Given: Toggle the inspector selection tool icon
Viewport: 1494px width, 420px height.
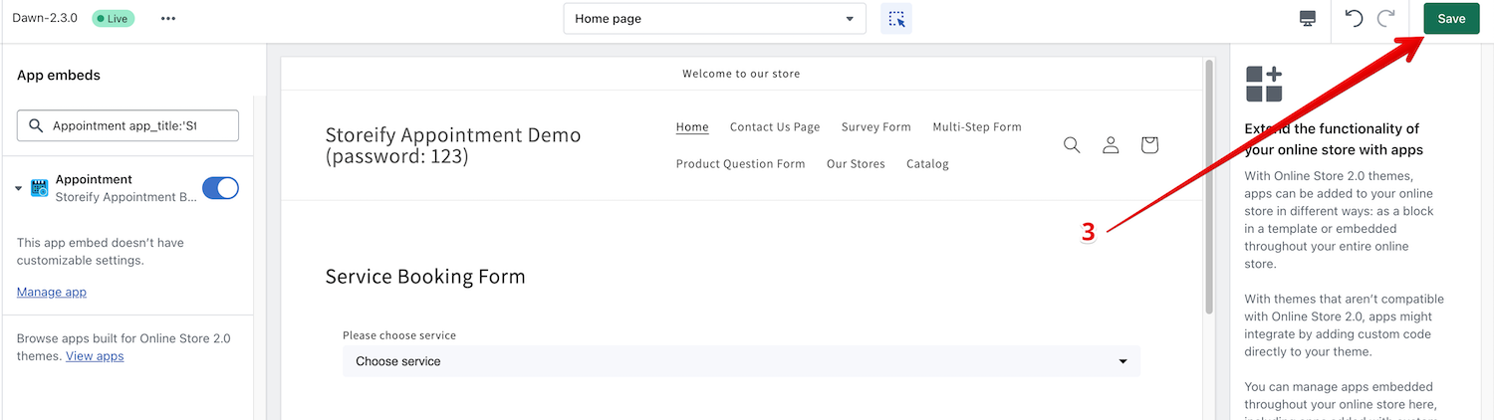Looking at the screenshot, I should (x=896, y=19).
